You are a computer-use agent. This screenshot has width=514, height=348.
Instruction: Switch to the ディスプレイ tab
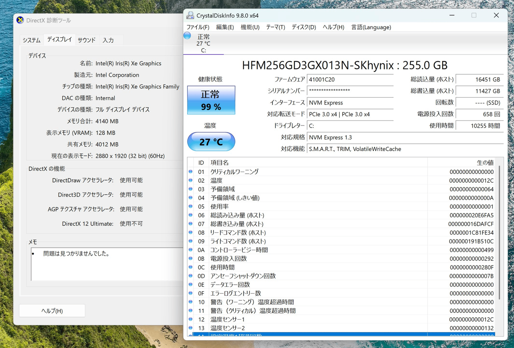(x=59, y=39)
